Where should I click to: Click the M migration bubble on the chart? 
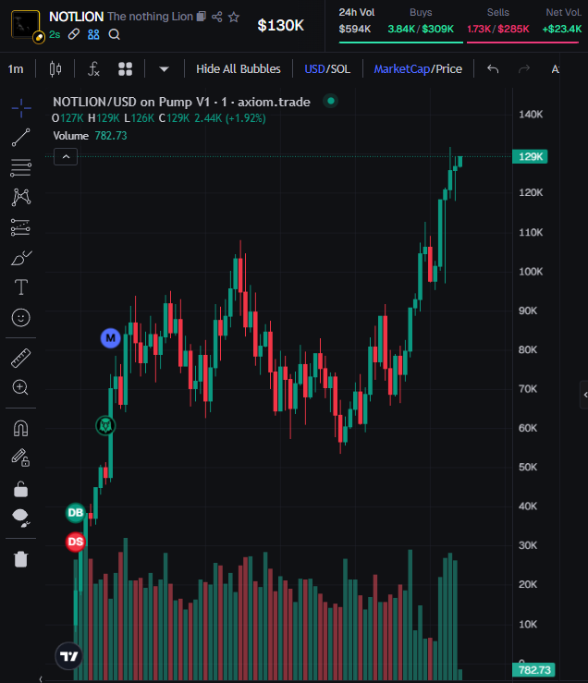pos(111,338)
